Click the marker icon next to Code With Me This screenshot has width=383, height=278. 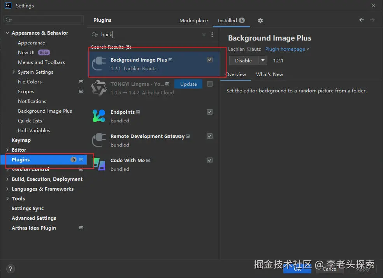tap(148, 160)
